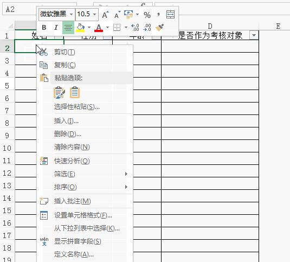Choose 删除(D)... menu entry
The image size is (290, 262).
click(85, 134)
